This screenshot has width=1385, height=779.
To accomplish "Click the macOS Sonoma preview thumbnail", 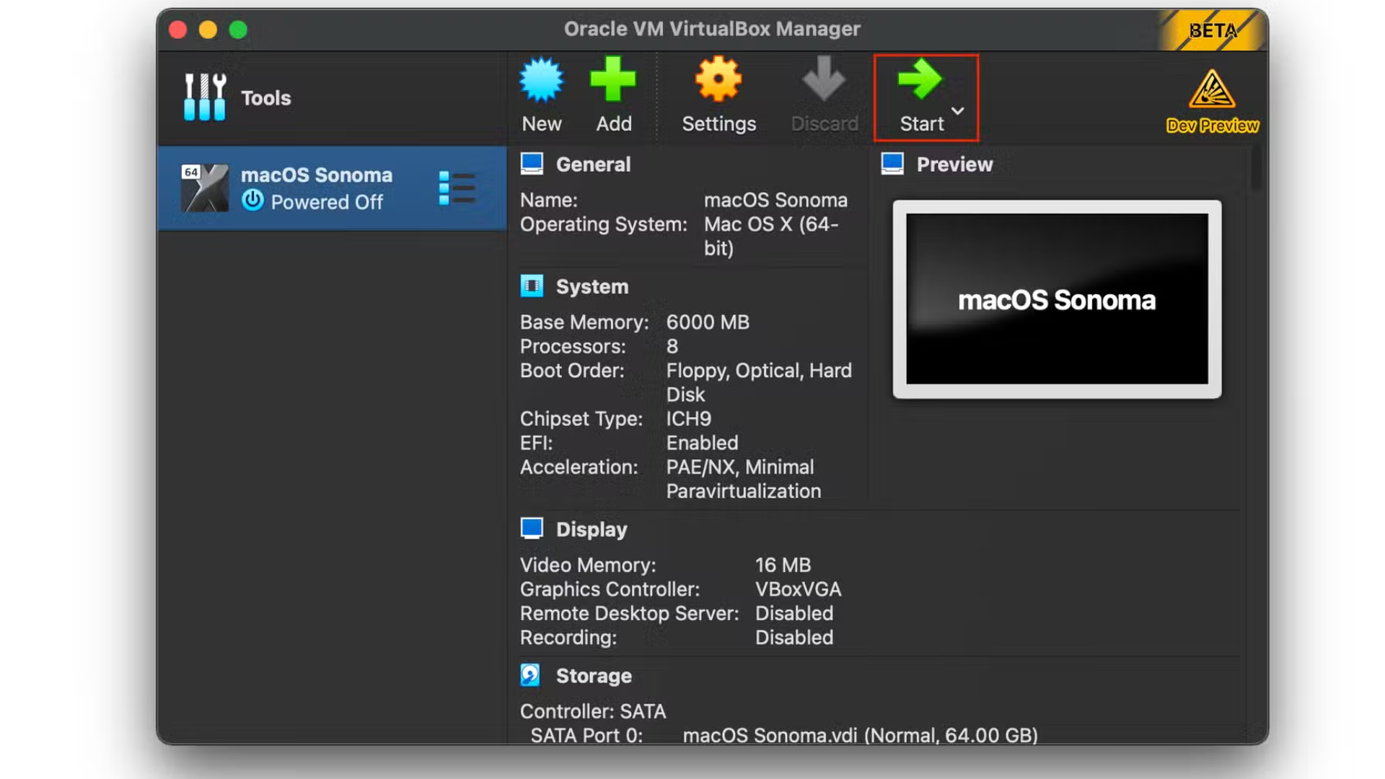I will [x=1057, y=299].
